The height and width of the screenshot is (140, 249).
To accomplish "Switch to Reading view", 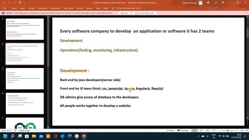I will coord(207,131).
